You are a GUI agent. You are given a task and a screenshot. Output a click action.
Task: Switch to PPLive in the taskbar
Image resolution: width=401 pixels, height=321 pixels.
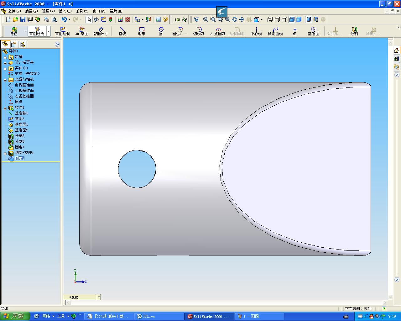[x=159, y=316]
